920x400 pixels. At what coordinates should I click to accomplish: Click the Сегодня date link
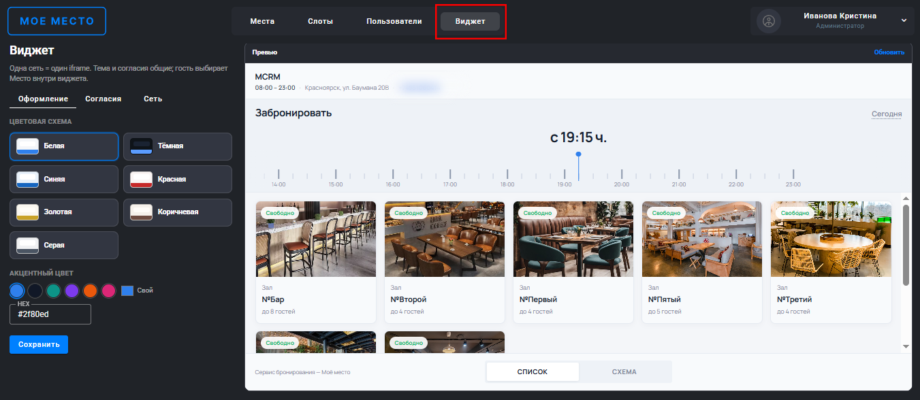coord(887,114)
